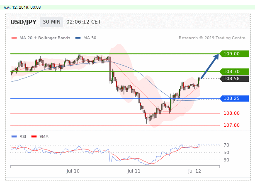Click the 9MA legend label
255x185 pixels.
[44, 137]
